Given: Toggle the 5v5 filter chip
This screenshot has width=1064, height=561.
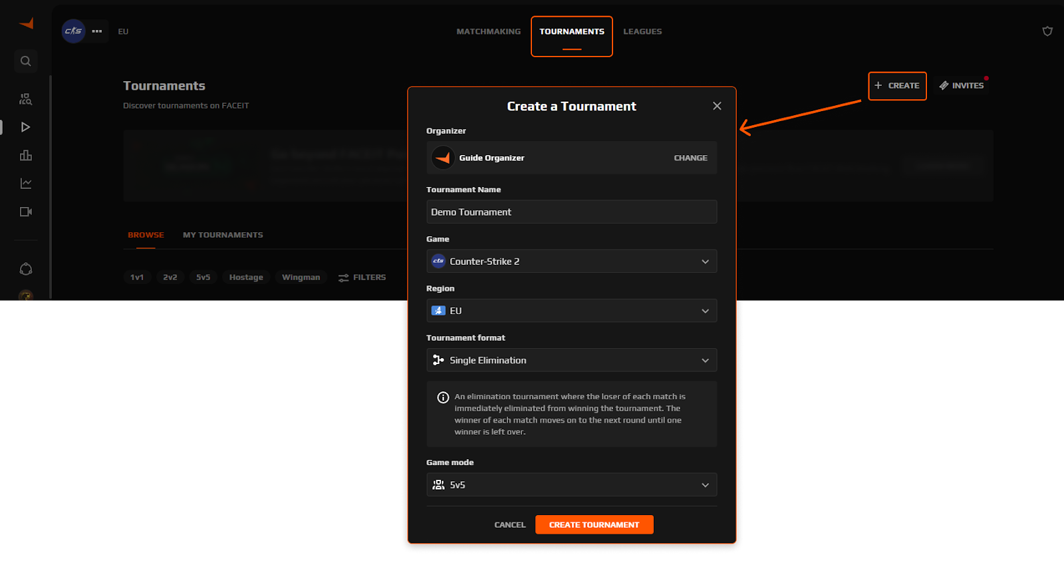Looking at the screenshot, I should pyautogui.click(x=203, y=278).
